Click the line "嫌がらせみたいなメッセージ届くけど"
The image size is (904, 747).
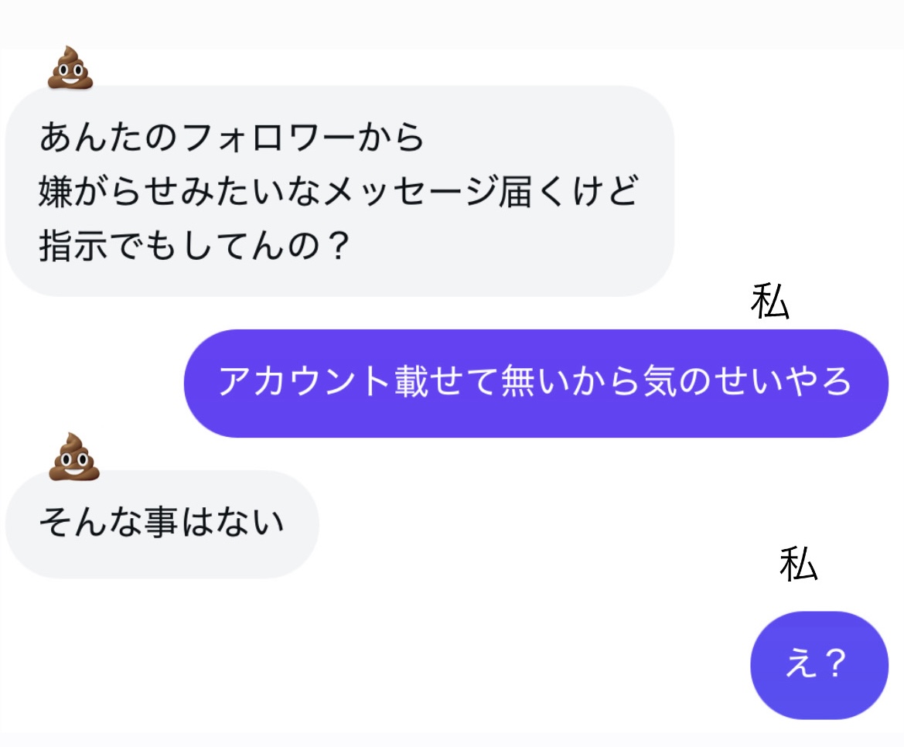[339, 192]
